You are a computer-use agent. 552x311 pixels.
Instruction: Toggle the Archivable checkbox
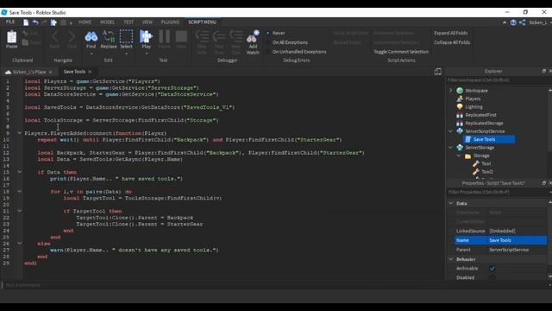[x=492, y=269]
